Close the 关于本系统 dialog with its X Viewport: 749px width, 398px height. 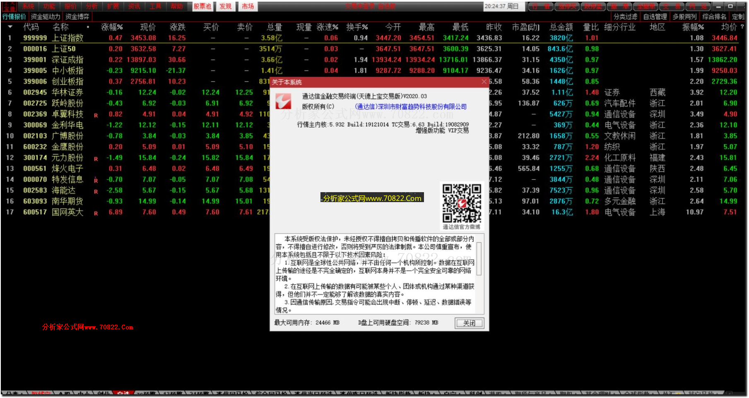pos(484,82)
